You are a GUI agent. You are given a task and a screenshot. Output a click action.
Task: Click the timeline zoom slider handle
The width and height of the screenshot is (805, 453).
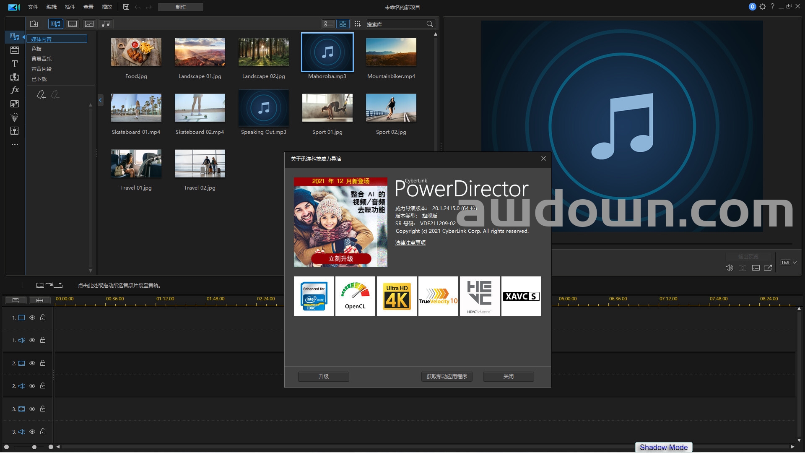pyautogui.click(x=34, y=447)
